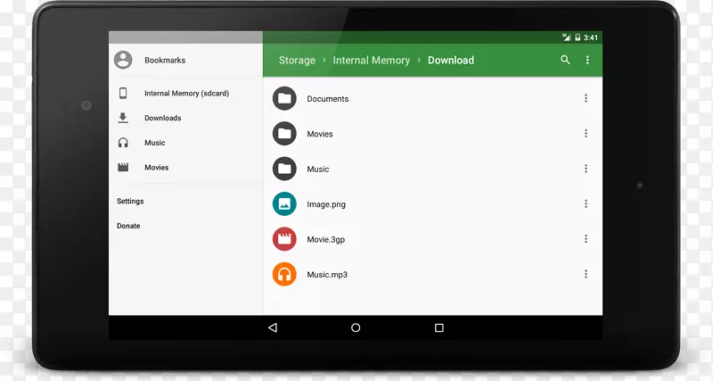
Task: Click the 3G signal icon in status bar
Action: pyautogui.click(x=566, y=37)
